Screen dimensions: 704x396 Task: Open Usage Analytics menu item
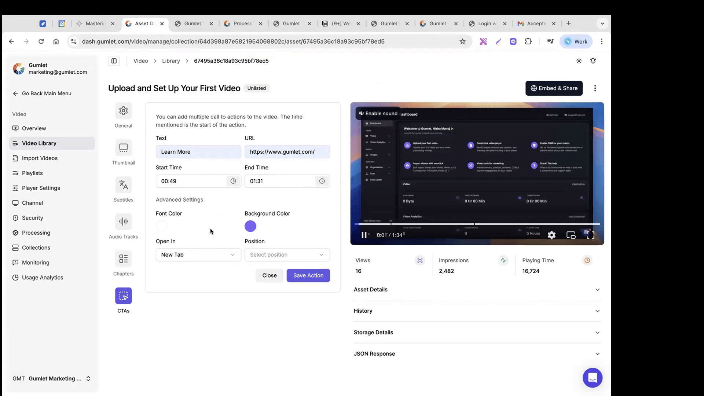click(42, 278)
